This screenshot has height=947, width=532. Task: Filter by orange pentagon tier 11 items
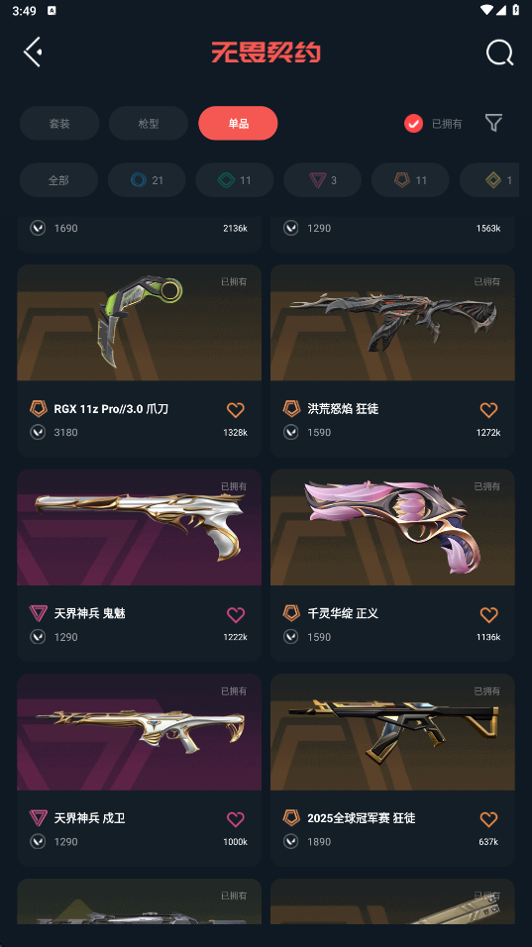410,180
